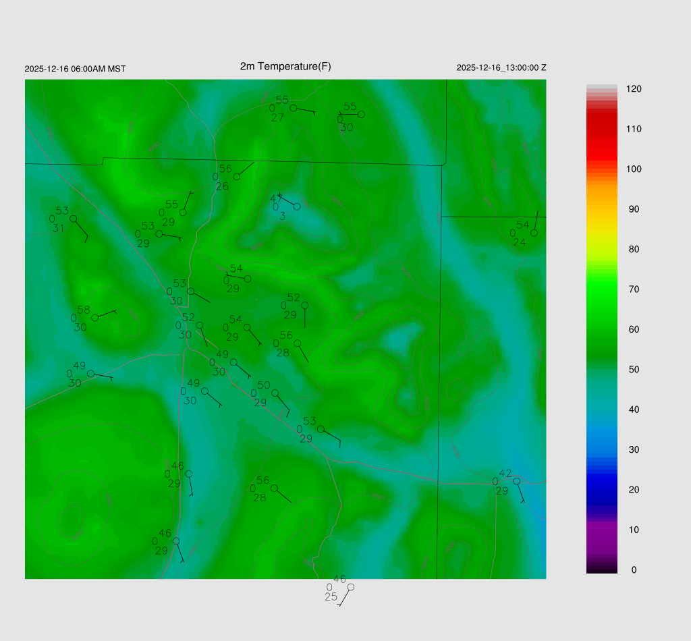Pick the yellow band near 90 on colorbar
Image resolution: width=691 pixels, height=641 pixels.
(x=602, y=209)
